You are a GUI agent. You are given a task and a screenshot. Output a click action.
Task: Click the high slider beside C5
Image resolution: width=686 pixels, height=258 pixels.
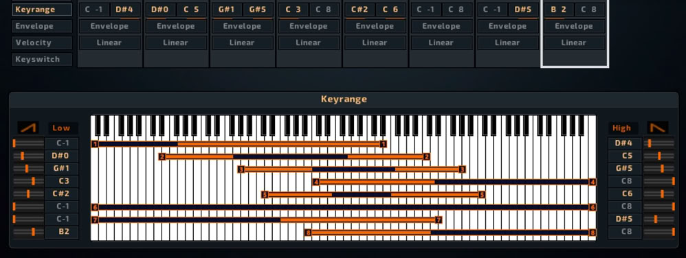[659, 156]
